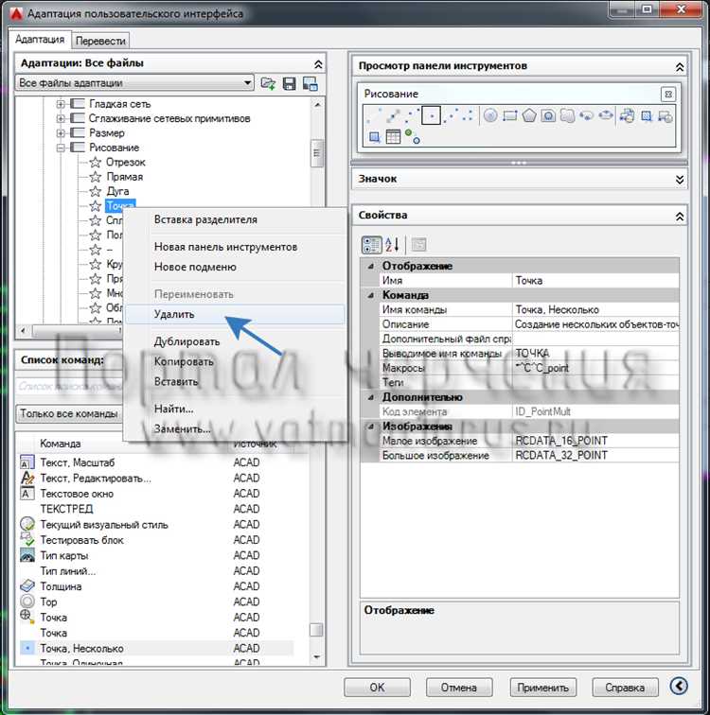Collapse the Свойства panel

(x=680, y=217)
